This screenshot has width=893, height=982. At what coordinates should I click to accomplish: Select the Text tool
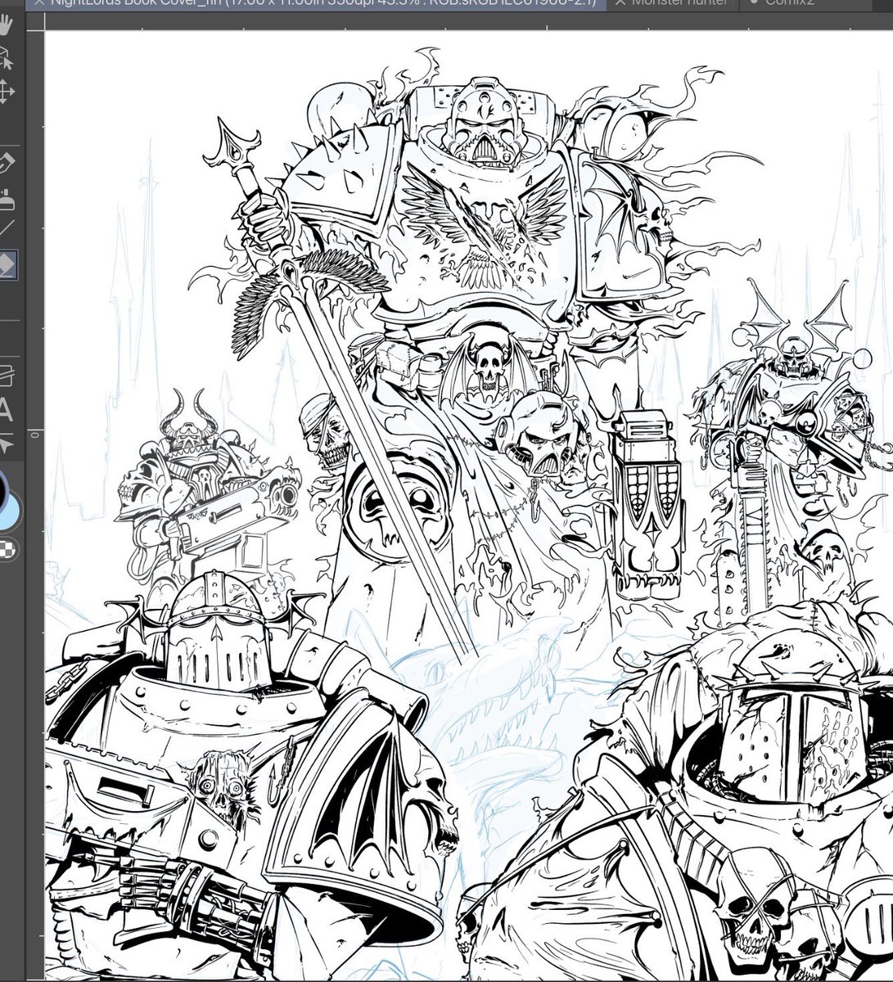click(x=7, y=410)
